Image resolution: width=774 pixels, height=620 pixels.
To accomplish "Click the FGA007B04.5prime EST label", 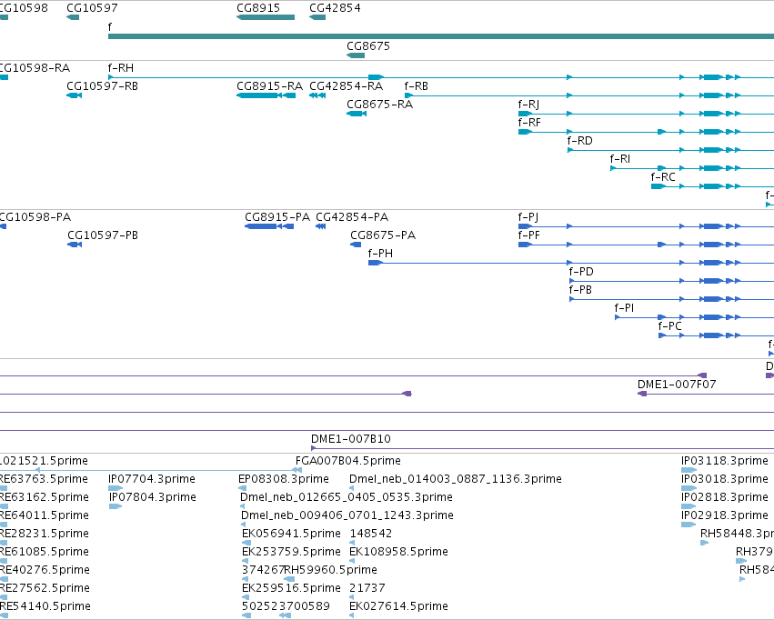I will point(348,461).
